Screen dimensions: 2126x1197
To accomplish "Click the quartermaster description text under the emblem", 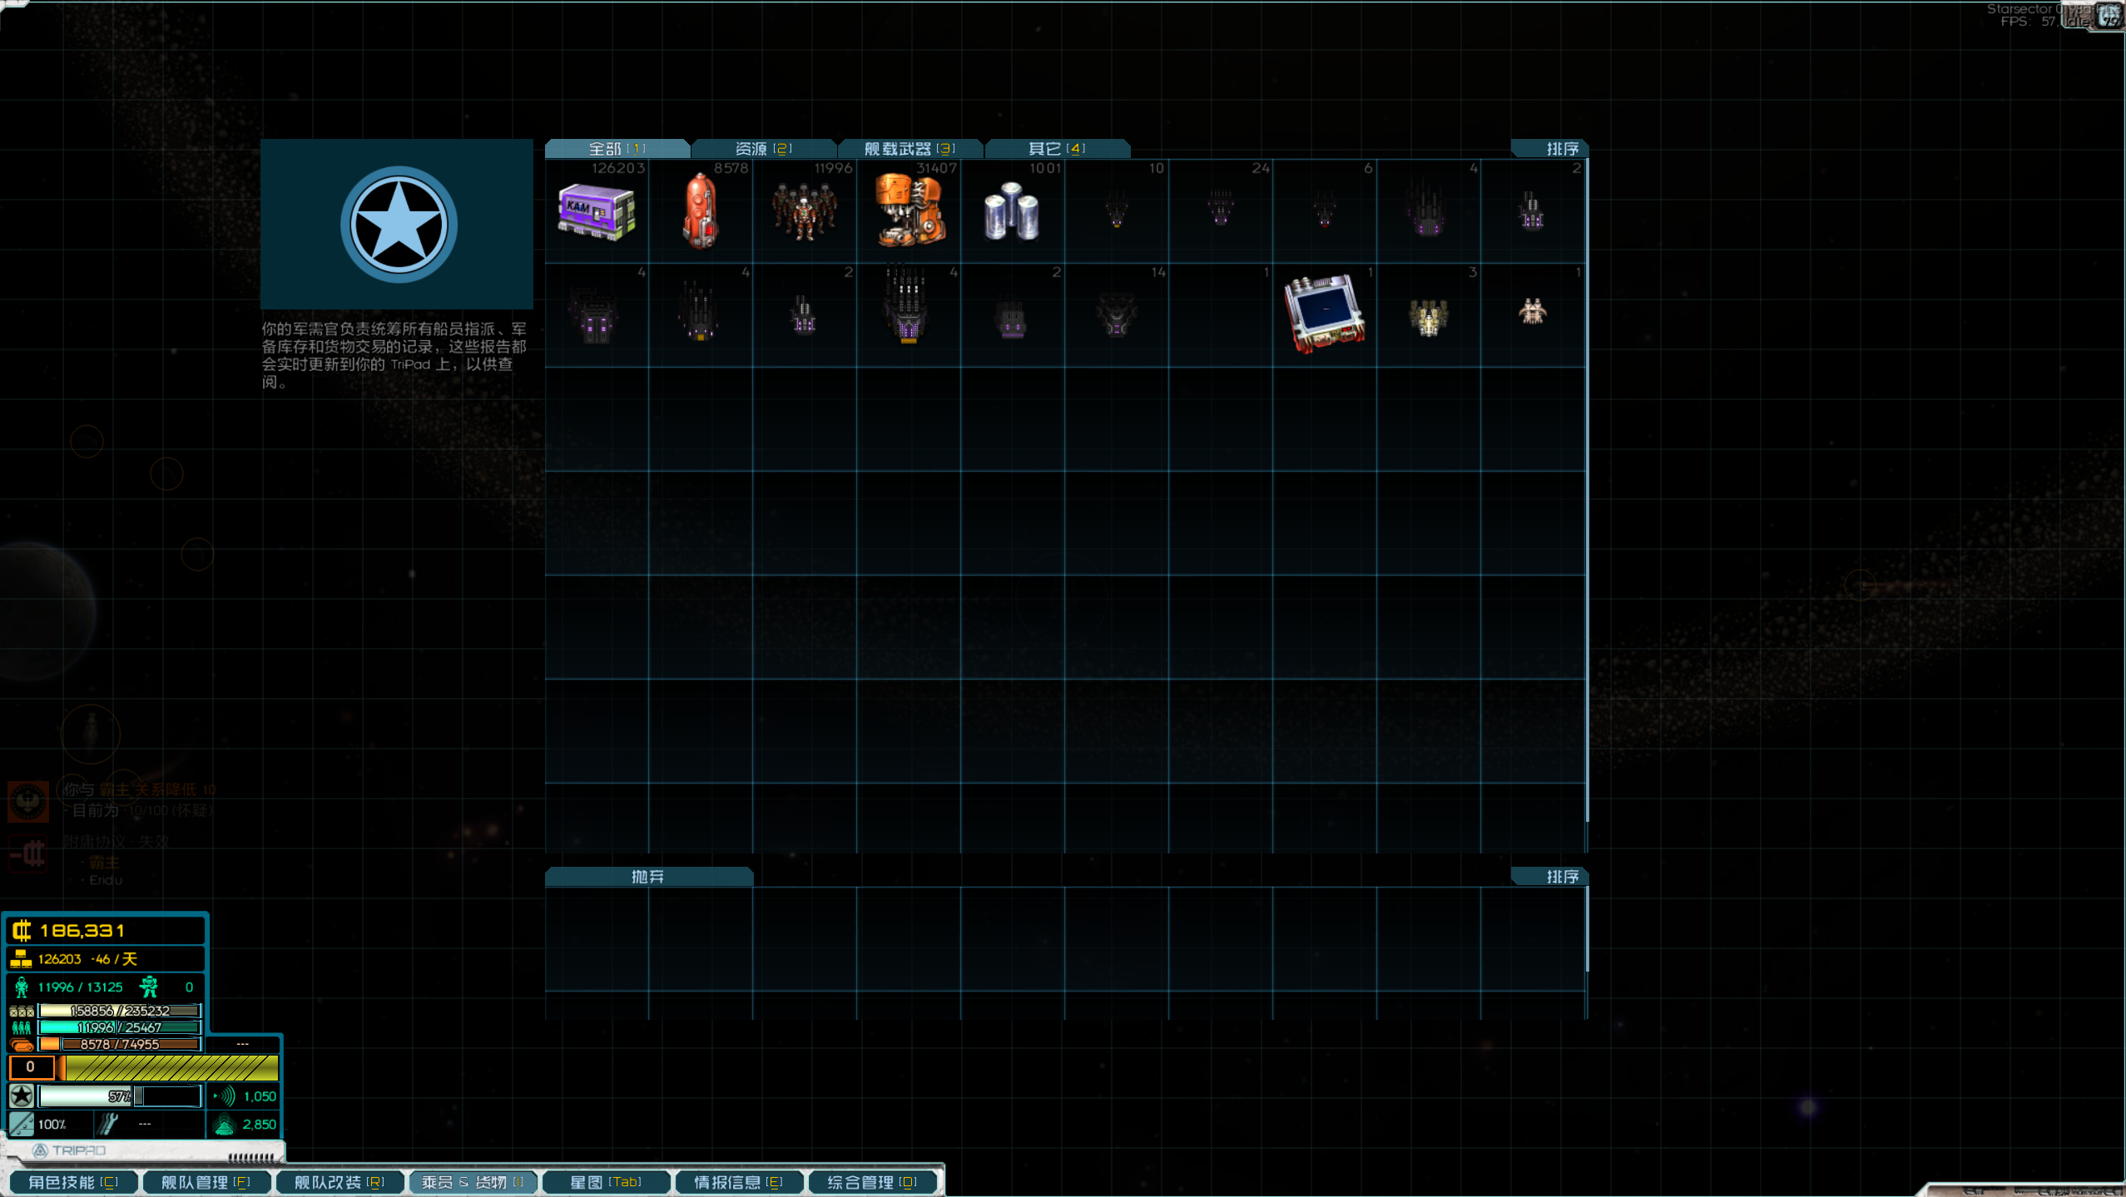I will pyautogui.click(x=394, y=355).
